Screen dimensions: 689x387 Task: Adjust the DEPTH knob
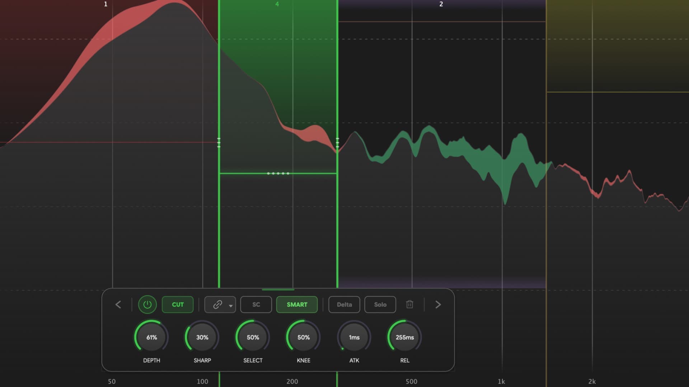151,337
